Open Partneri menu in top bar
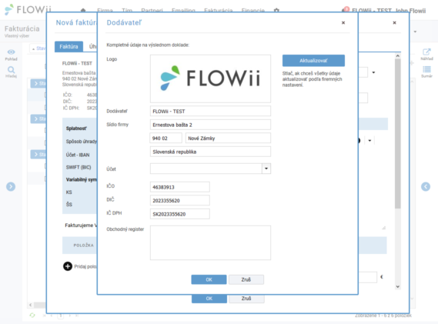Screen dimensions: 438x324 (152, 11)
